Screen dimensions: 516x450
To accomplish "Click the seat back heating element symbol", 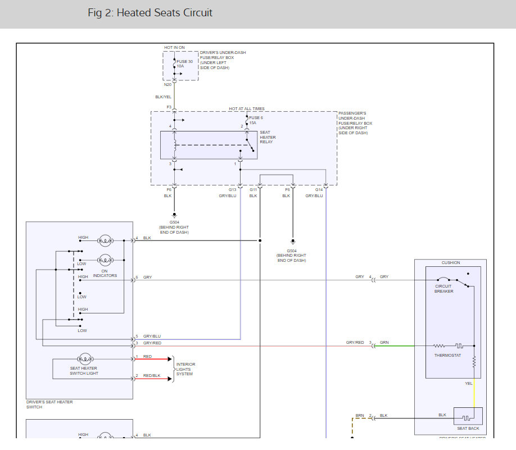I will (x=466, y=418).
